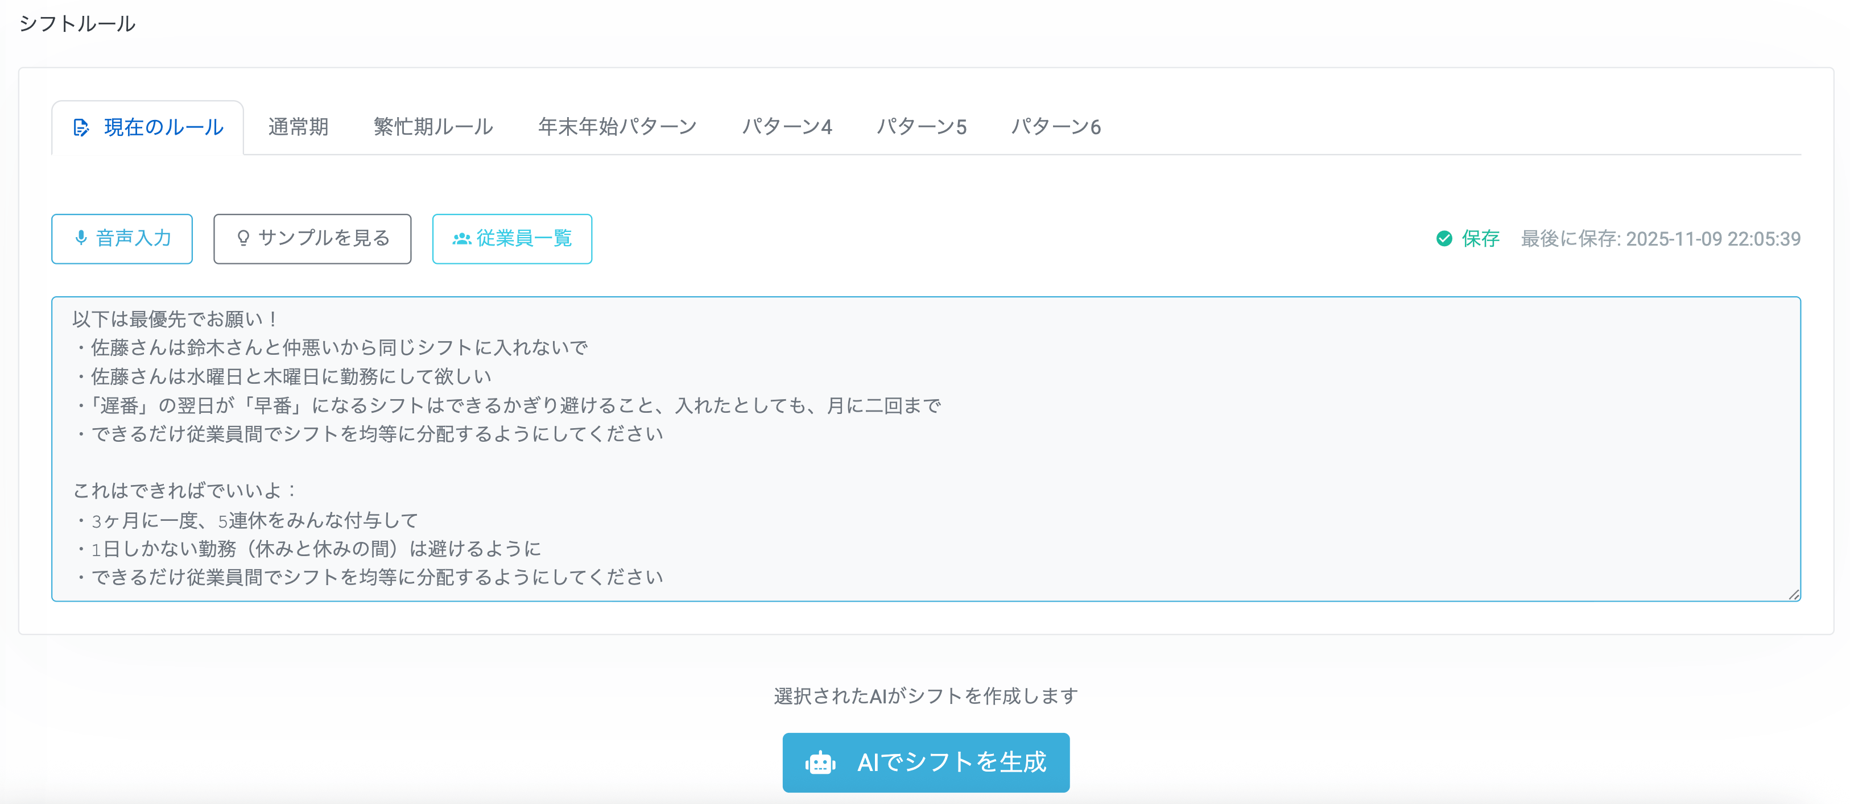
Task: Open the 繁忙期ルール tab
Action: [432, 127]
